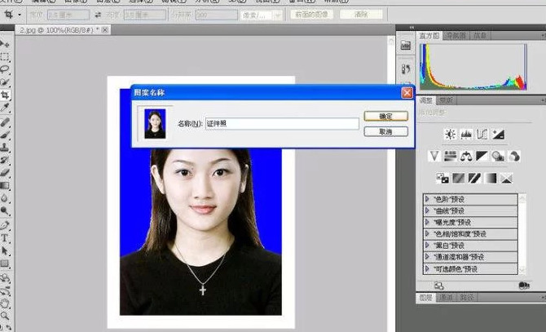Add a Levels adjustment
The height and width of the screenshot is (332, 546).
tap(466, 134)
